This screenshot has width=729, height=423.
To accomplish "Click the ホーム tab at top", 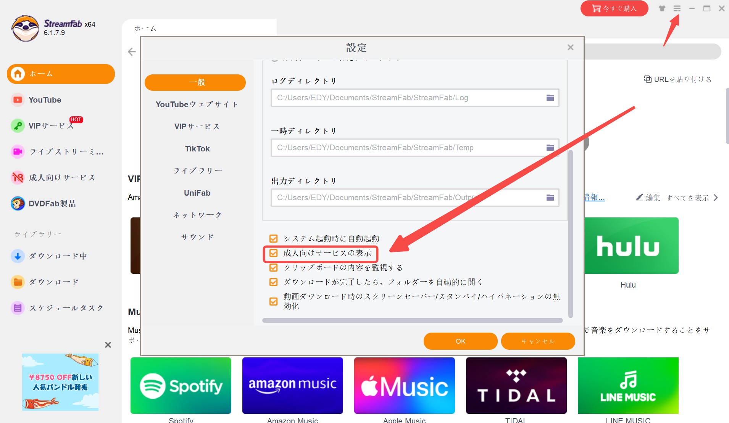I will click(x=145, y=28).
